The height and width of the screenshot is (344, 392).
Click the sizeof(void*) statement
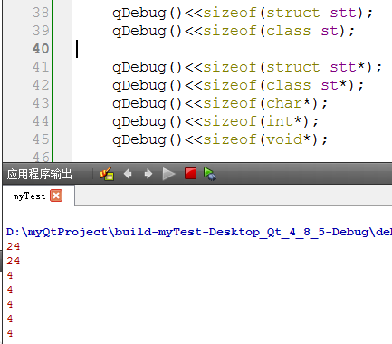[x=220, y=140]
